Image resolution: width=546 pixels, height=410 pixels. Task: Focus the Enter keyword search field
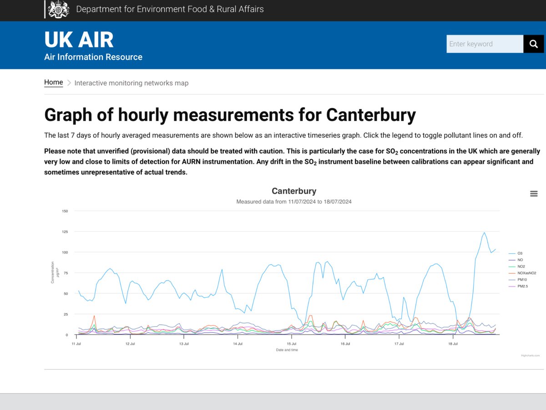pyautogui.click(x=485, y=44)
